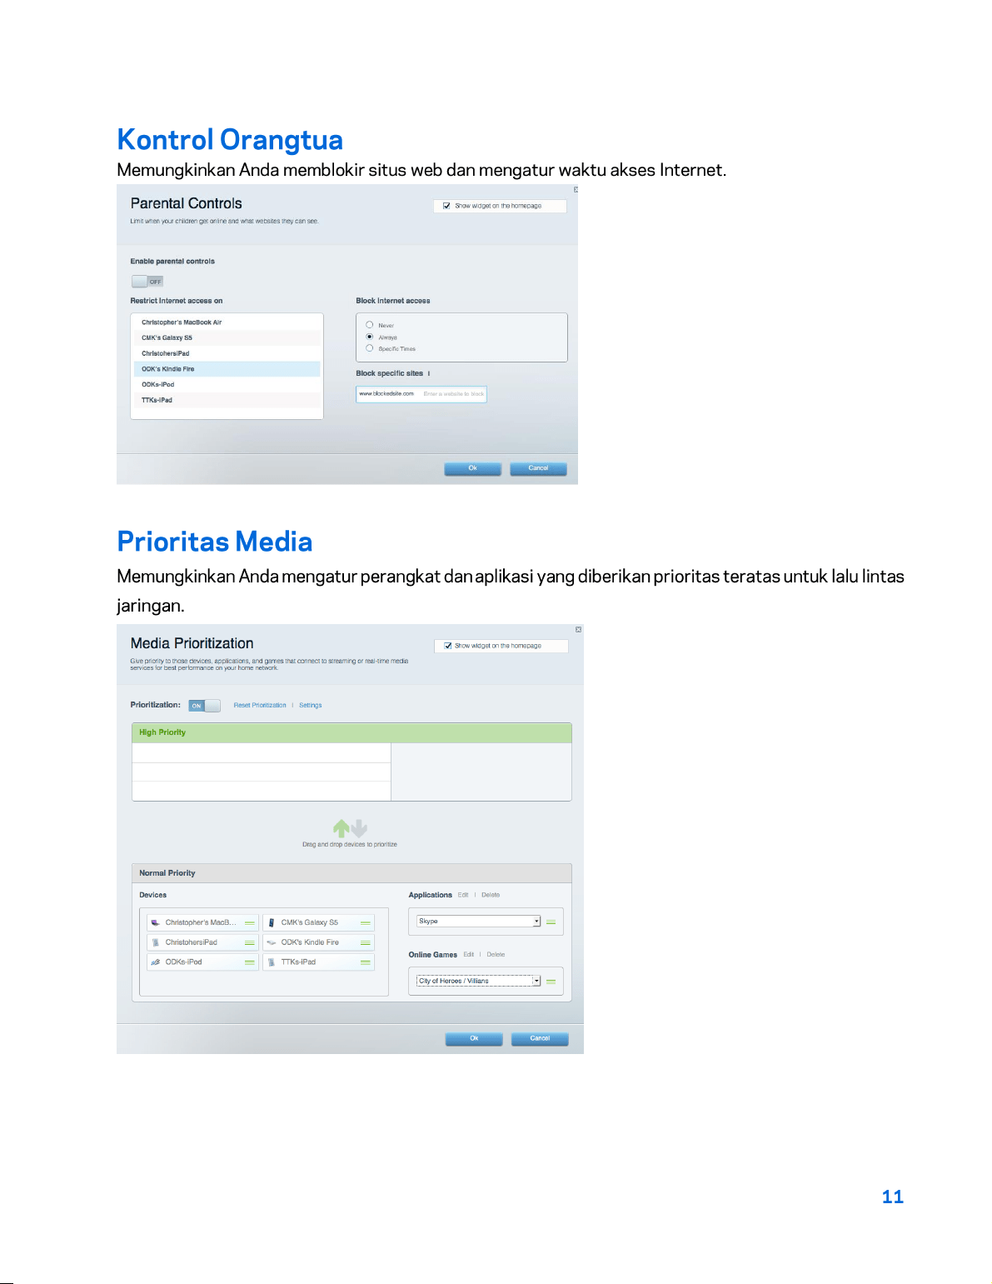The image size is (992, 1284).
Task: Toggle the Prioritization ON switch
Action: click(x=204, y=706)
